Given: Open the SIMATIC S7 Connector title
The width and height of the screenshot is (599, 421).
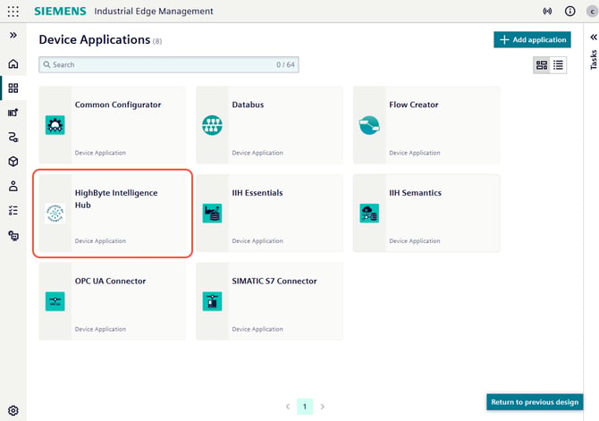Looking at the screenshot, I should tap(274, 282).
